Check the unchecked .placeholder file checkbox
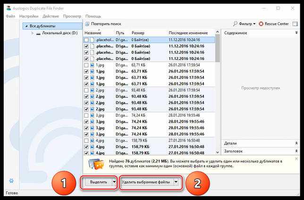The image size is (304, 200). click(86, 40)
